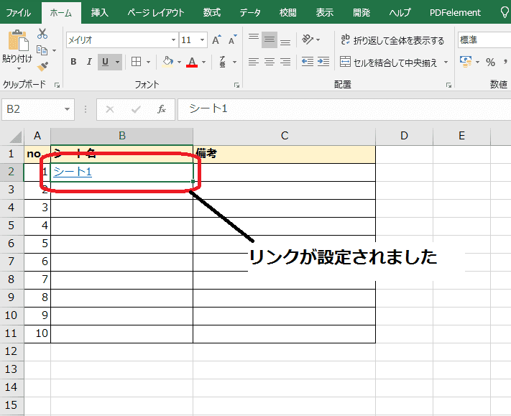
Task: Toggle bold formatting
Action: tap(73, 62)
